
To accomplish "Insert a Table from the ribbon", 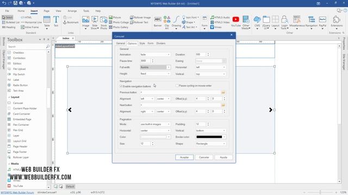I will pyautogui.click(x=47, y=22).
